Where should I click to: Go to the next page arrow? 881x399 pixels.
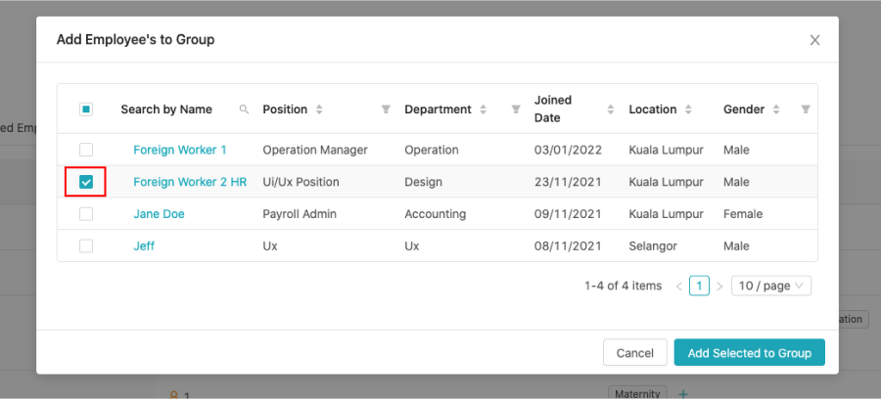click(719, 287)
